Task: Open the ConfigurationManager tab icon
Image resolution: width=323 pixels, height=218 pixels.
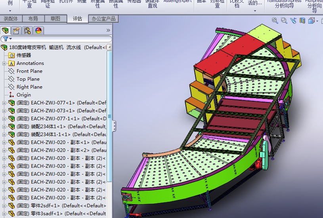Action: click(27, 30)
